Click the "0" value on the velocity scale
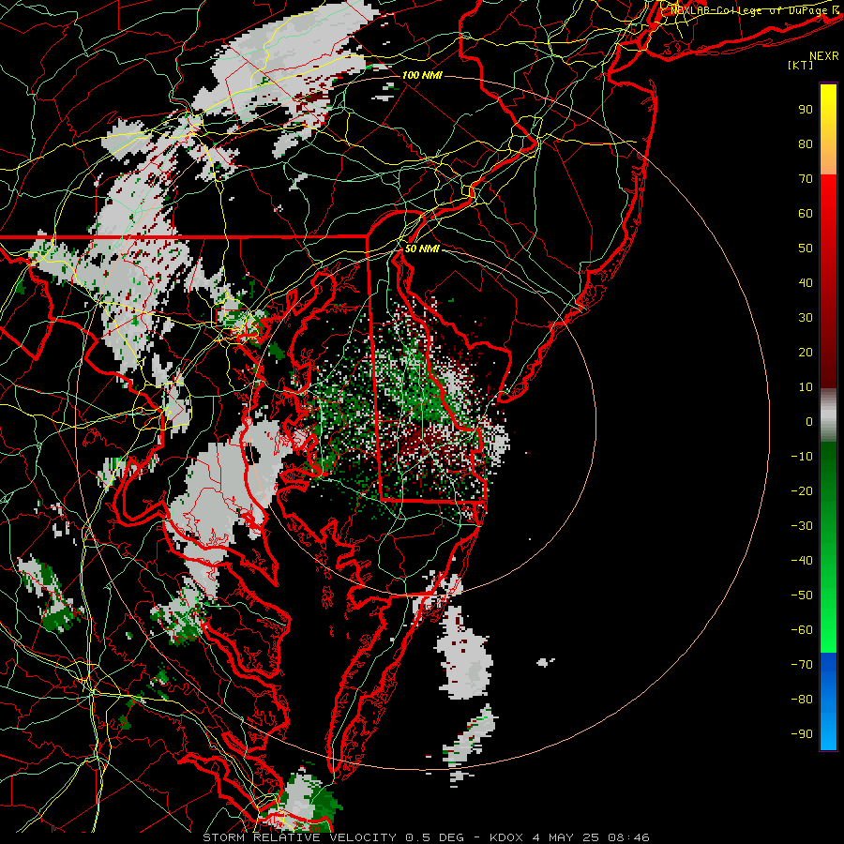The width and height of the screenshot is (844, 844). click(x=809, y=421)
